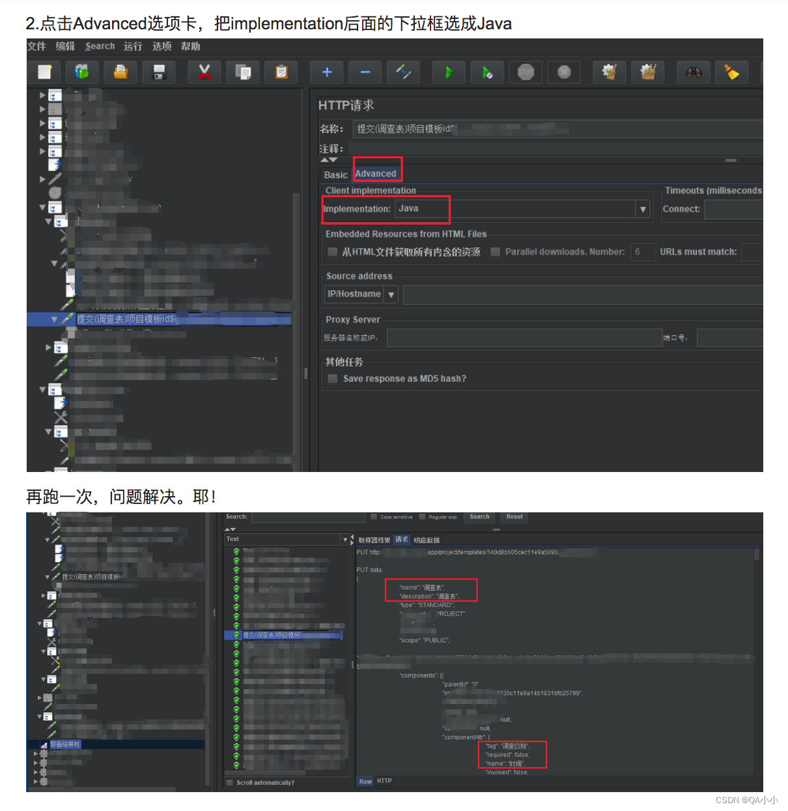Click the Shutdown test icon
Screen dimensions: 788x811
click(564, 72)
